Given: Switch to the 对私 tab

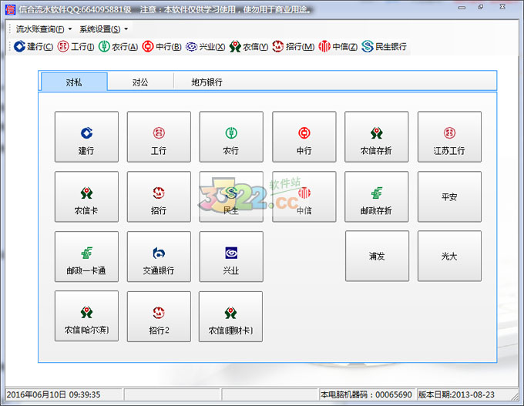Looking at the screenshot, I should [x=74, y=82].
